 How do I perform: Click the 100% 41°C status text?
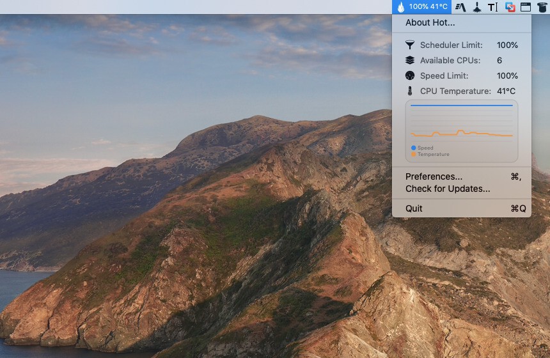(x=428, y=7)
